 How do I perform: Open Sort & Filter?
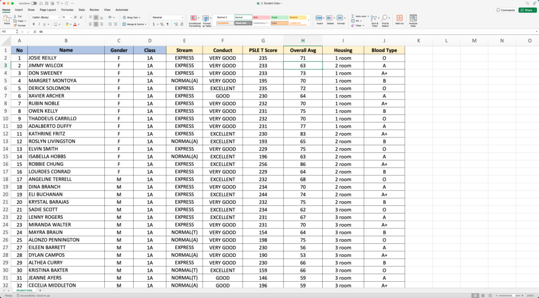point(375,21)
